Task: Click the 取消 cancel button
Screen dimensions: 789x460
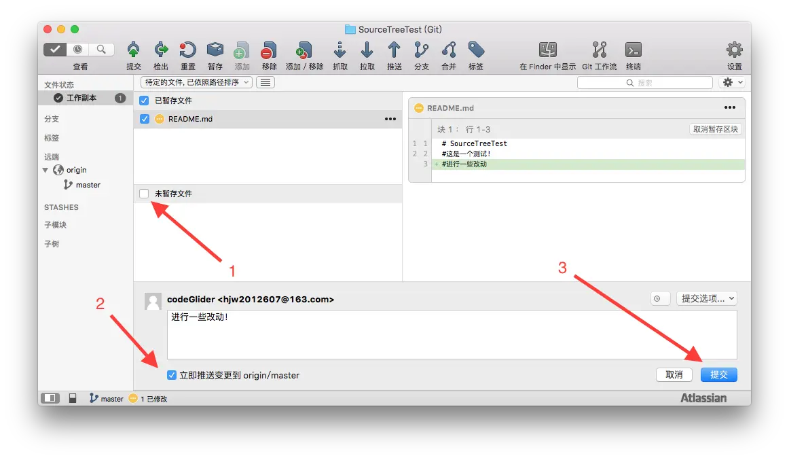Action: (674, 374)
